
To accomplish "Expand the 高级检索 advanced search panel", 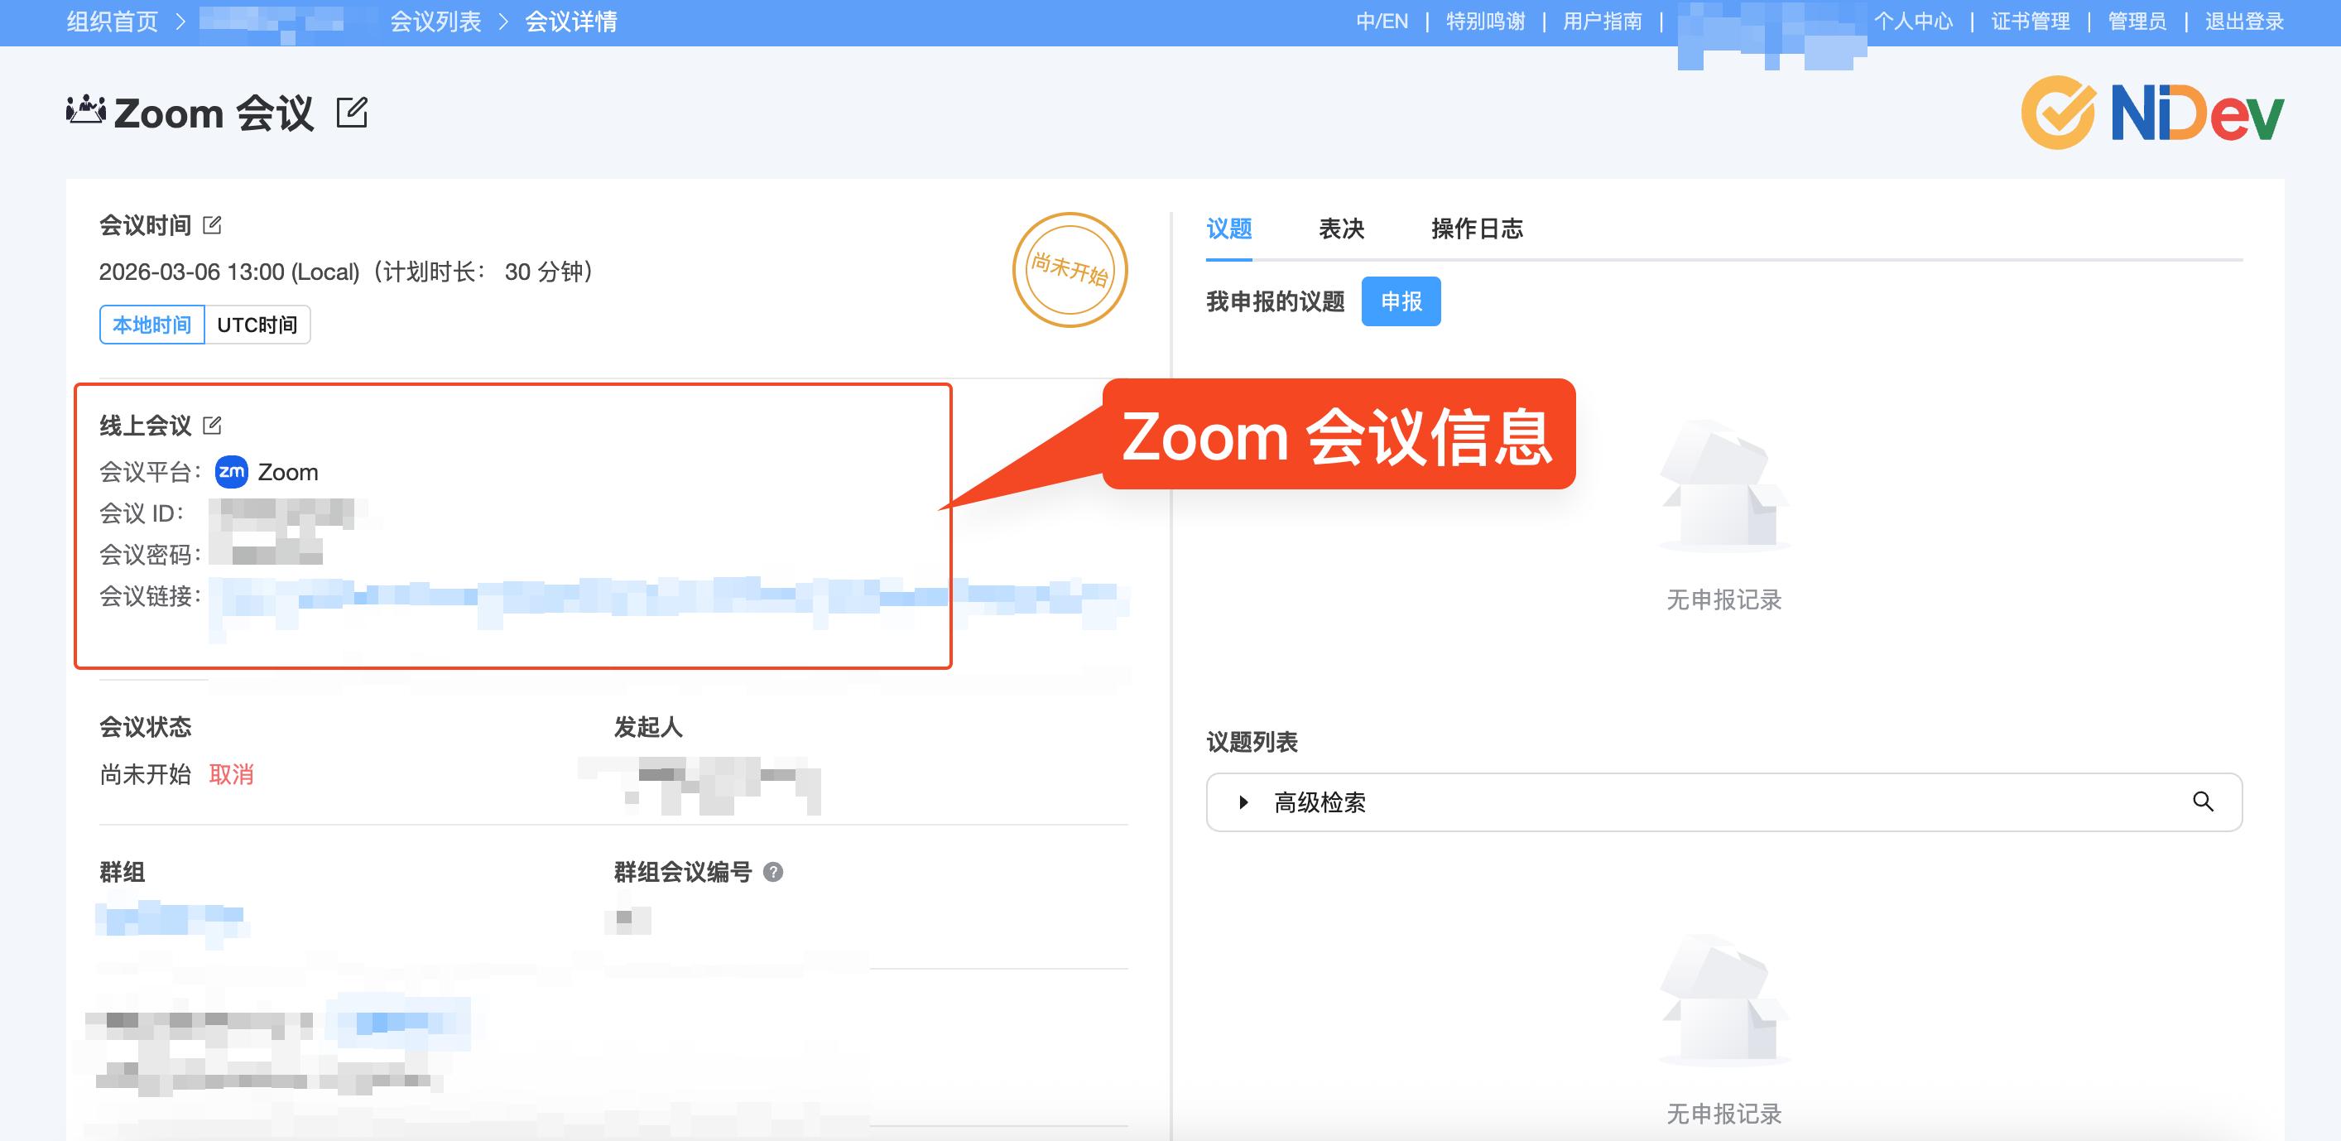I will click(x=1320, y=802).
